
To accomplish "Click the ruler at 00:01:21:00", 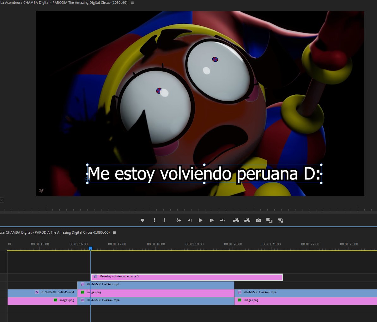I will (x=272, y=244).
